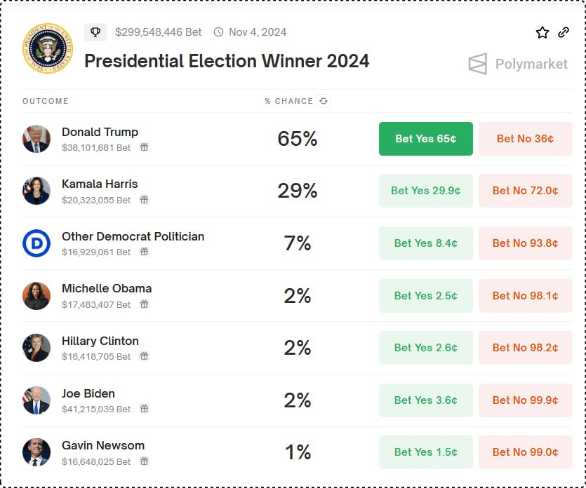Bet Yes 65¢ on Donald Trump
Viewport: 586px width, 488px height.
tap(426, 139)
